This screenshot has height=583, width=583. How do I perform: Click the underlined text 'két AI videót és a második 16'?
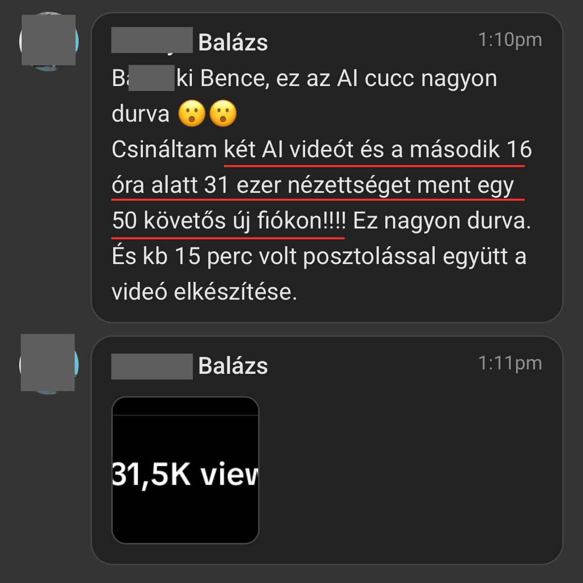[377, 149]
